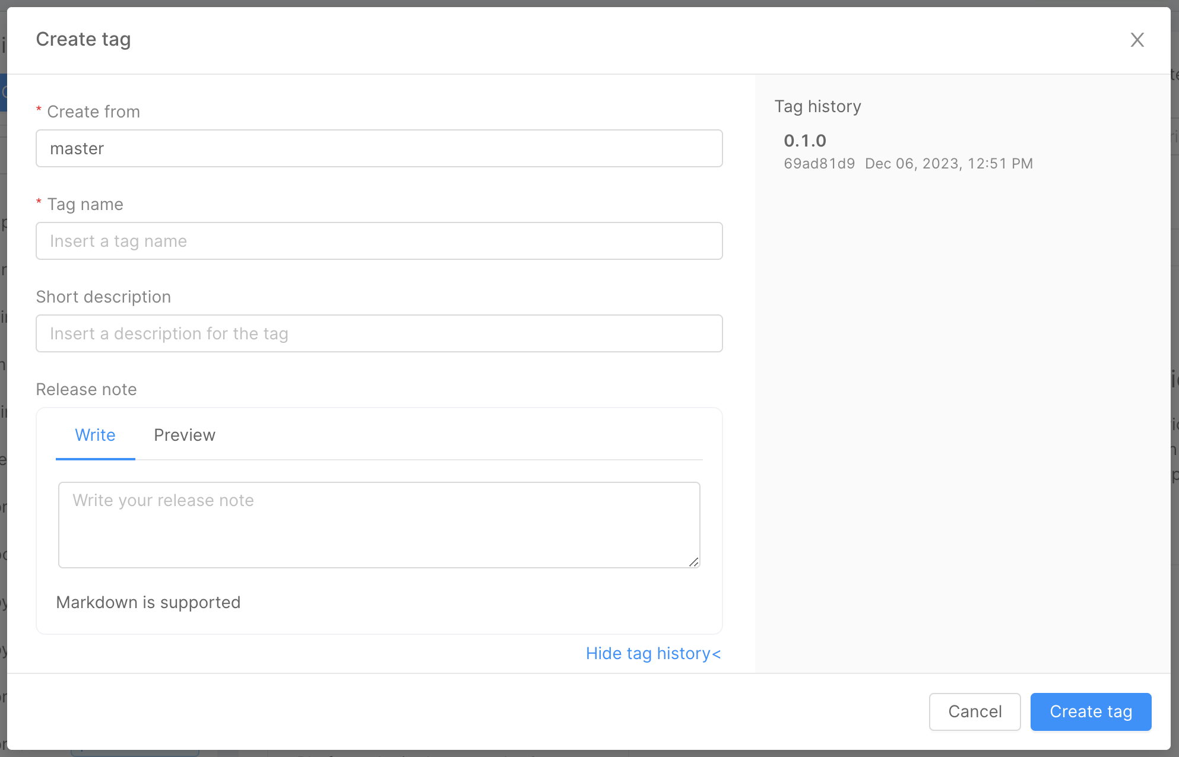Collapse the Tag history panel

pos(653,653)
